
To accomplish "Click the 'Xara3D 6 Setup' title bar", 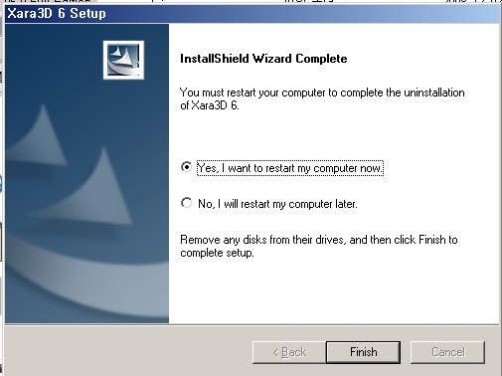I will (251, 14).
